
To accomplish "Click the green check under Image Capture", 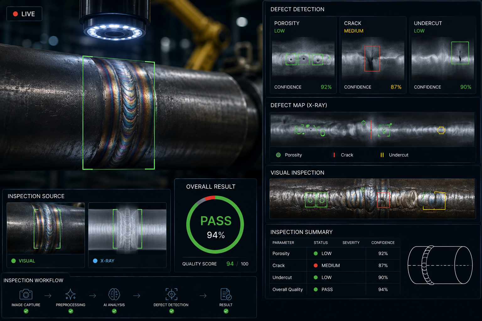I will [x=26, y=311].
